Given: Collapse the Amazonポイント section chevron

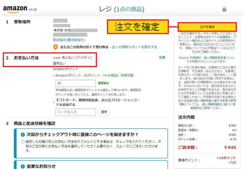Looking at the screenshot, I should pyautogui.click(x=54, y=76).
